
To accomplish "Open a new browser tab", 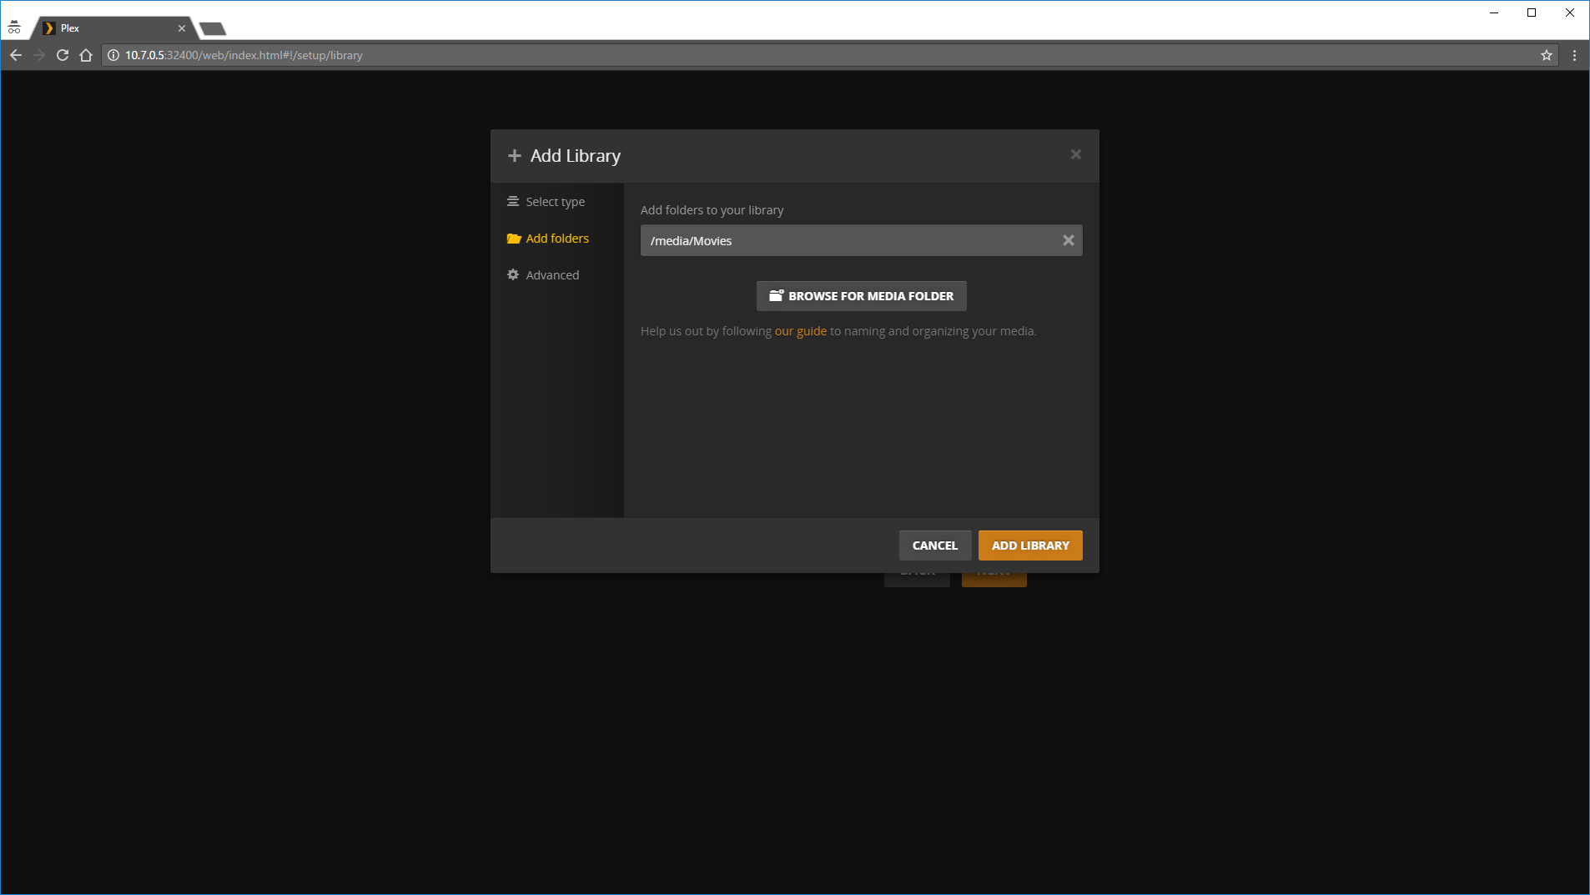I will click(x=213, y=29).
